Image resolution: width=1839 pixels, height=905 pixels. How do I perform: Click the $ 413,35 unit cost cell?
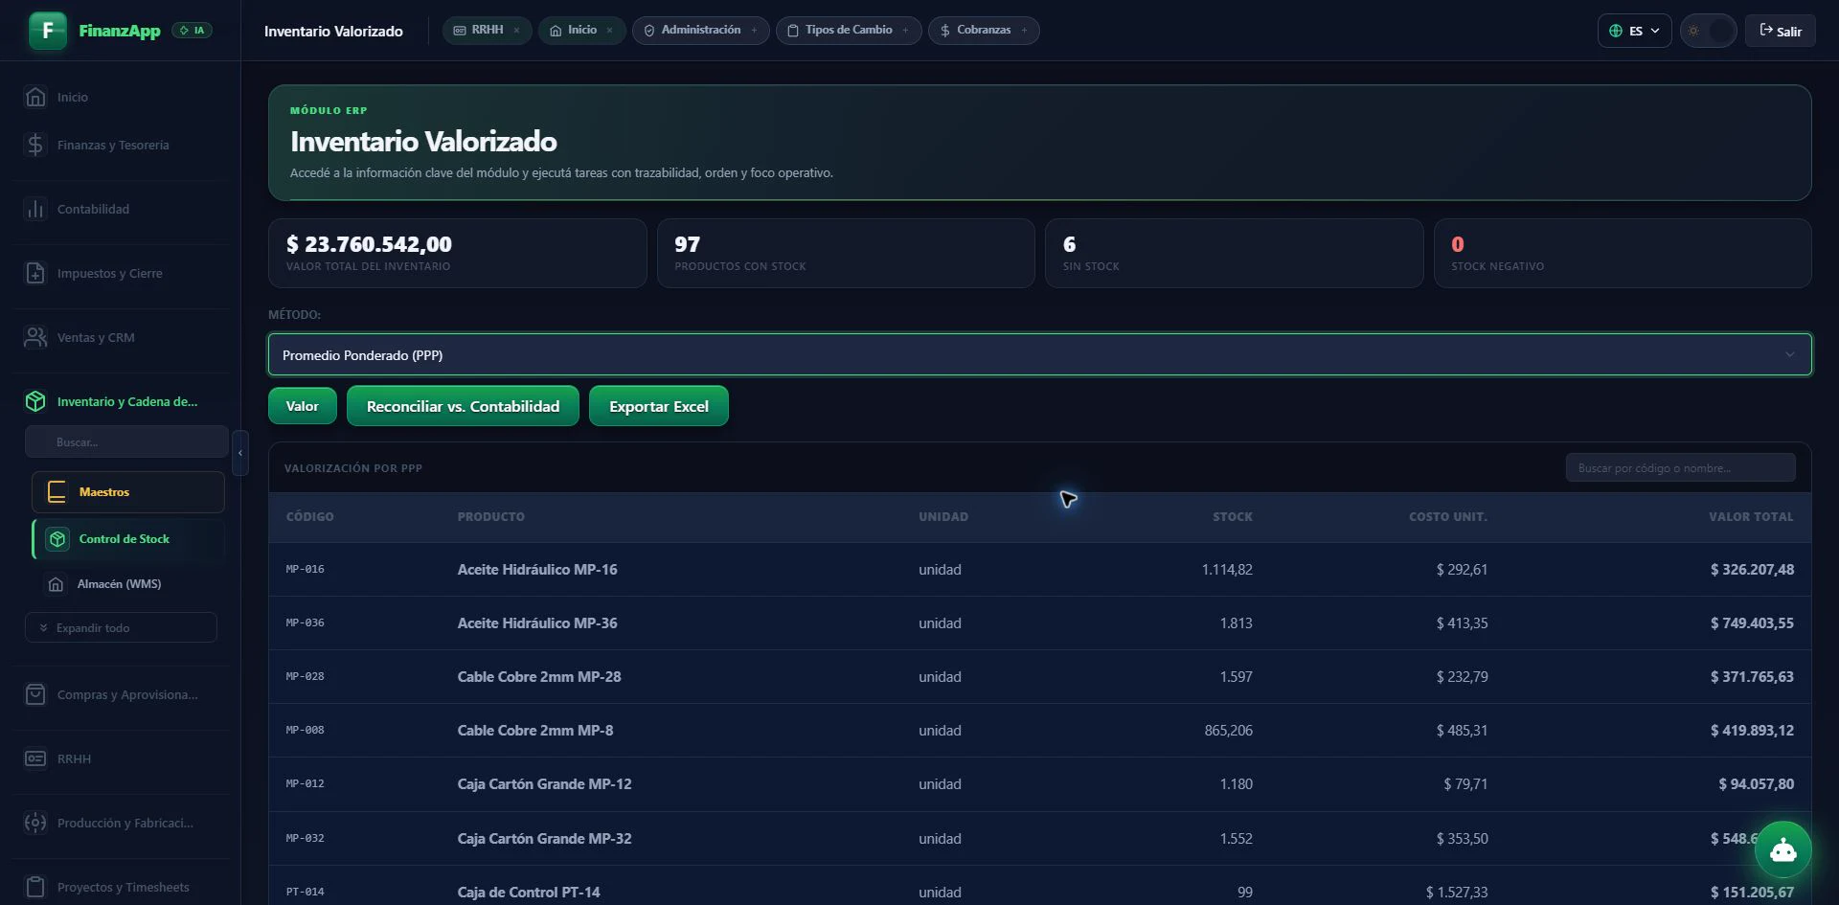pyautogui.click(x=1462, y=622)
